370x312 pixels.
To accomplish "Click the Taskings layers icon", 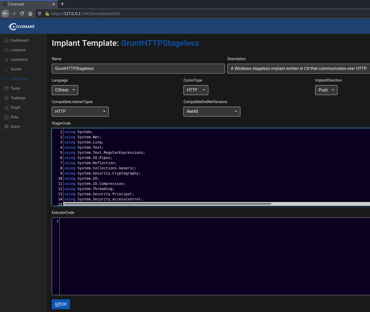I will click(x=6, y=98).
